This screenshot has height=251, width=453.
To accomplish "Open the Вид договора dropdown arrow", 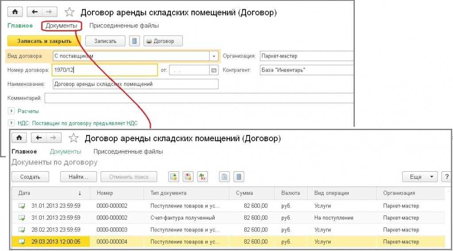I will click(x=214, y=56).
